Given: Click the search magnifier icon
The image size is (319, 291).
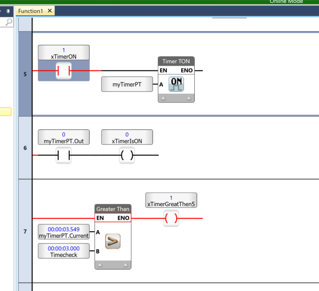Looking at the screenshot, I should (8, 22).
